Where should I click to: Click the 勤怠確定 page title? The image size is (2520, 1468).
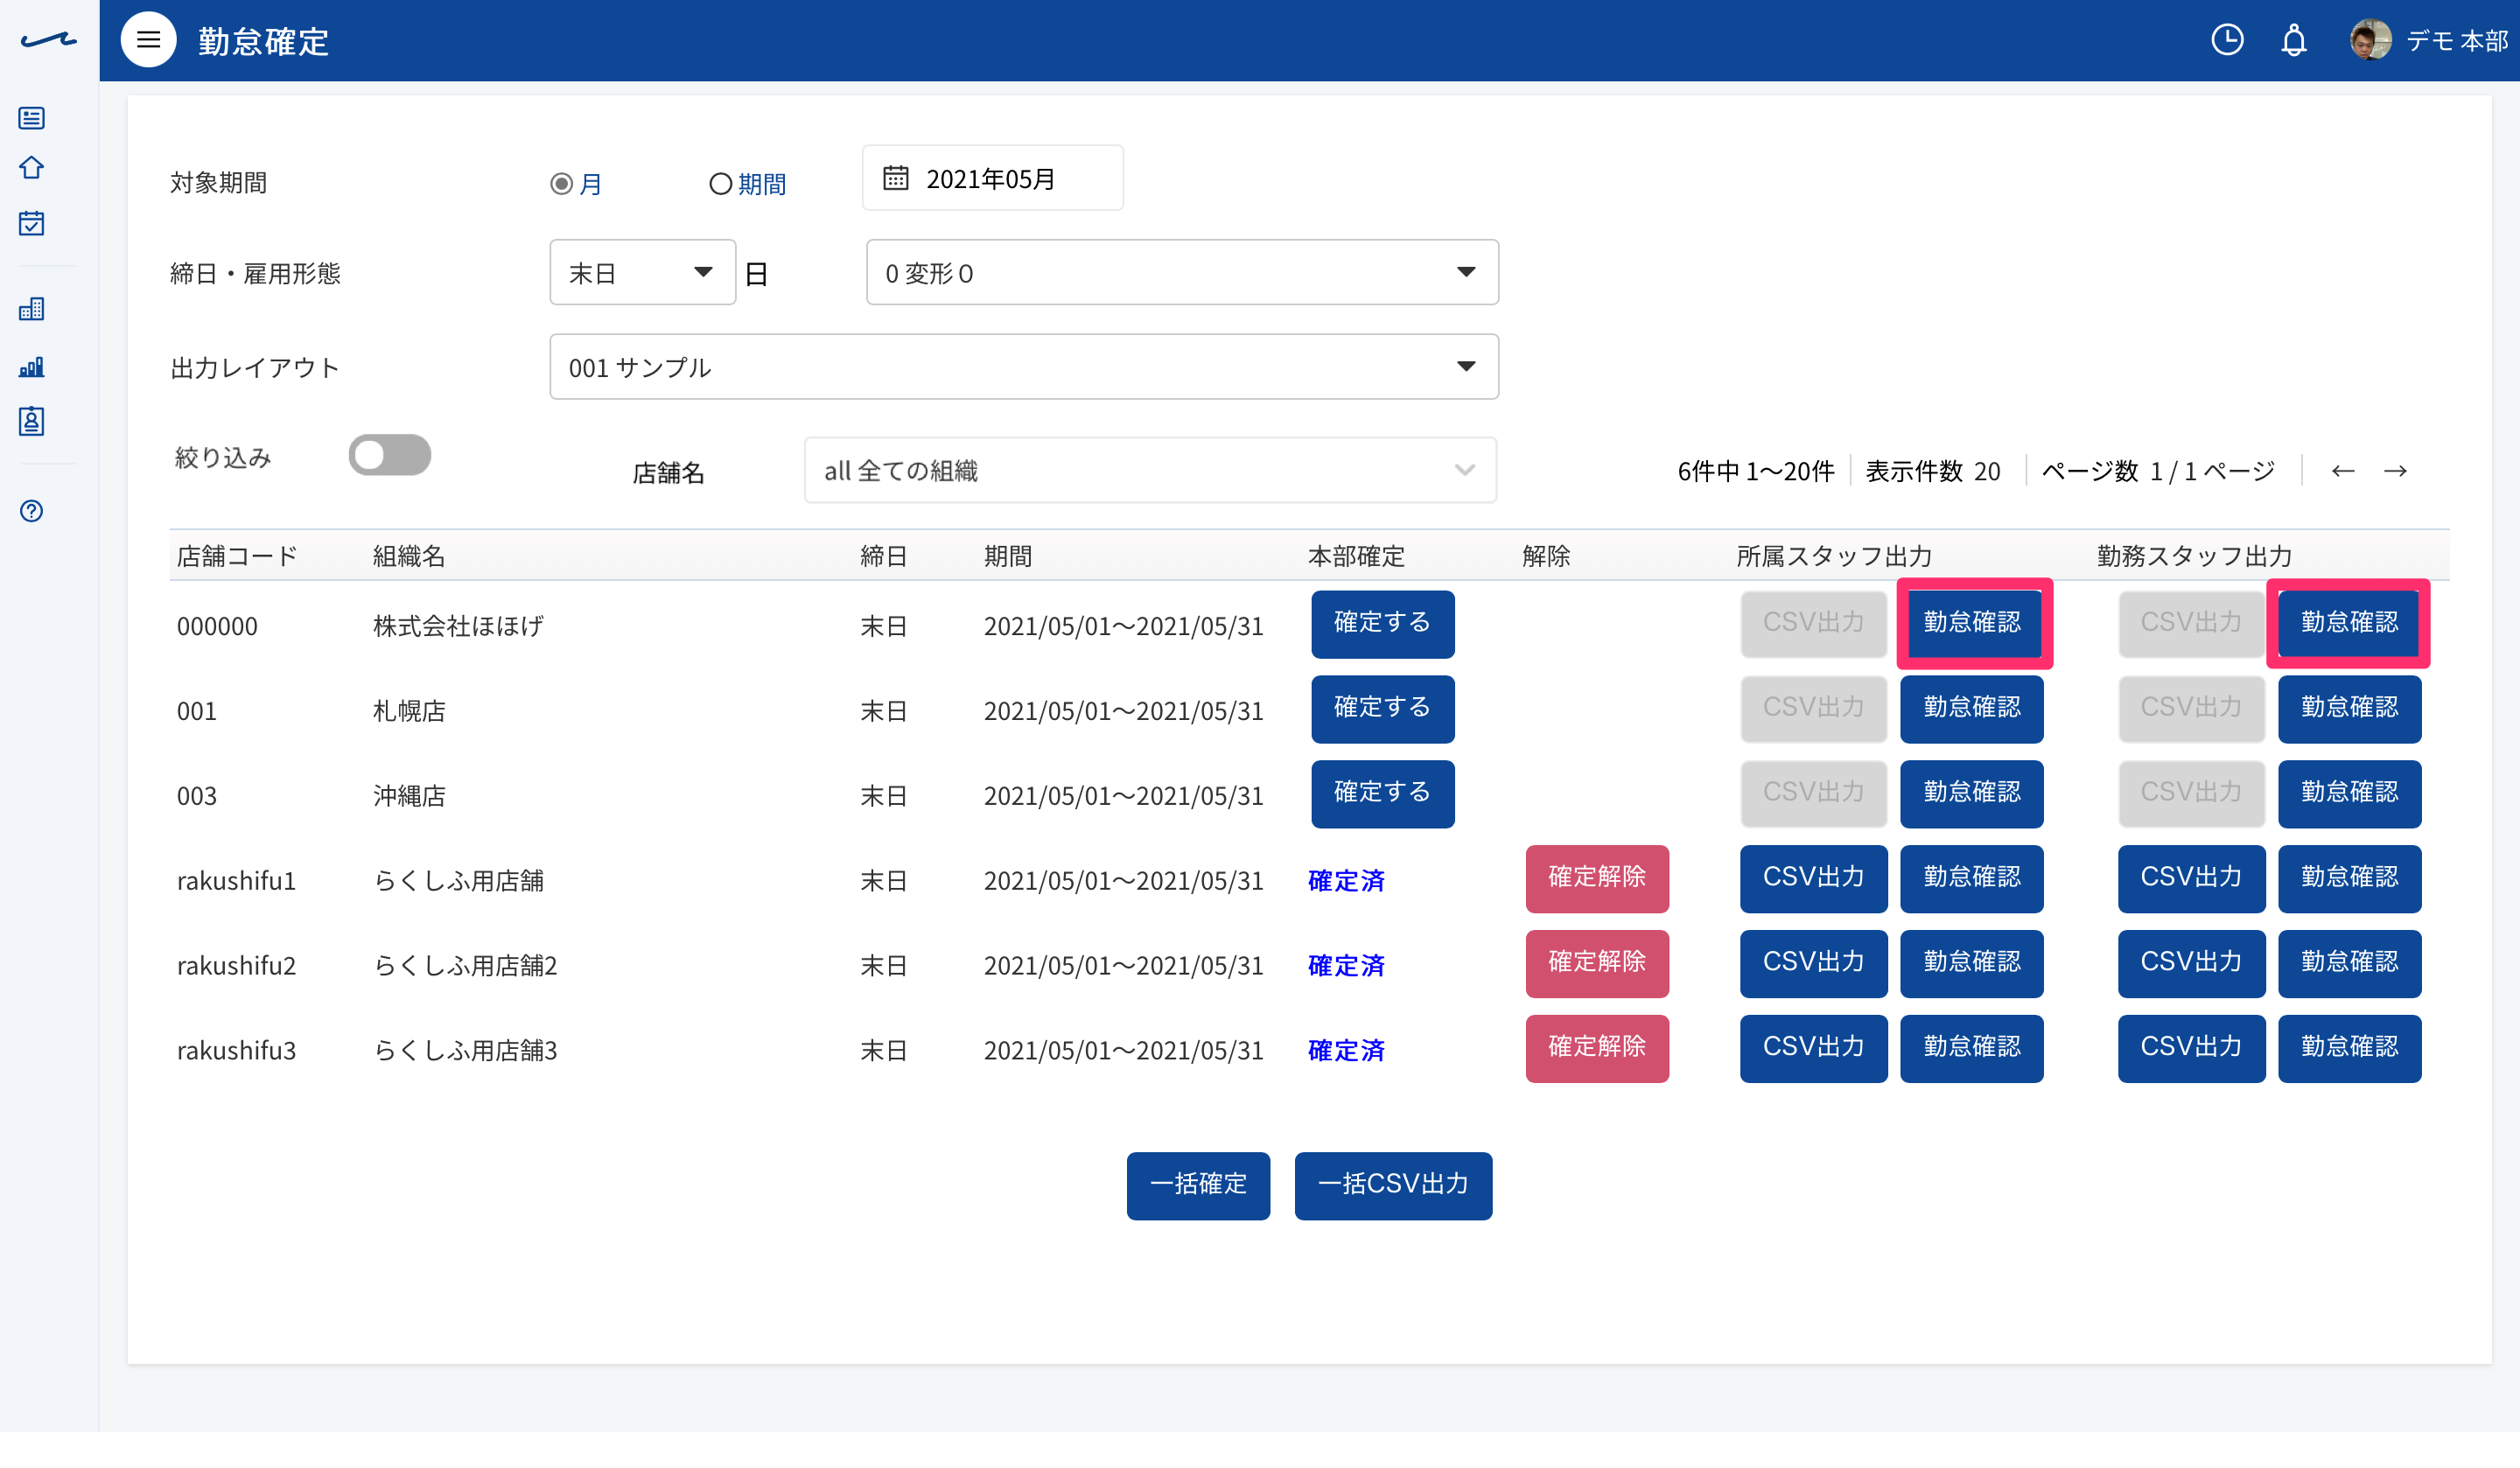[x=264, y=41]
